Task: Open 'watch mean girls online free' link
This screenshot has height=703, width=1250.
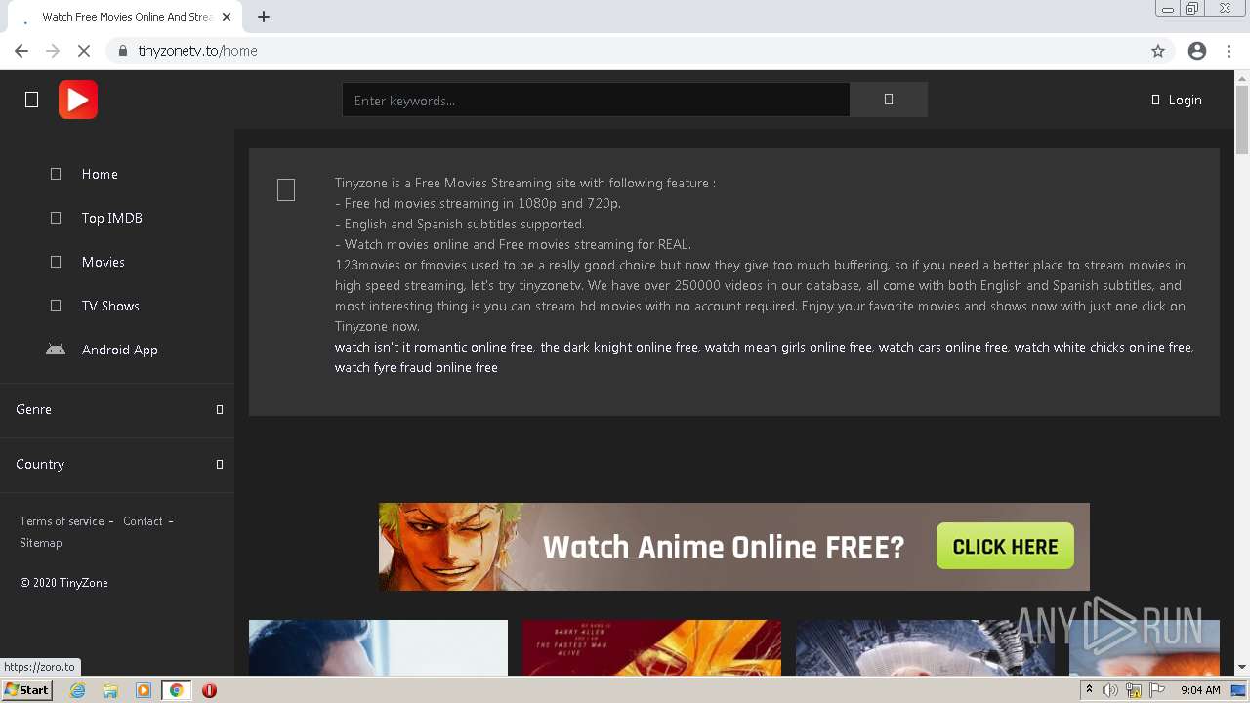Action: coord(788,347)
